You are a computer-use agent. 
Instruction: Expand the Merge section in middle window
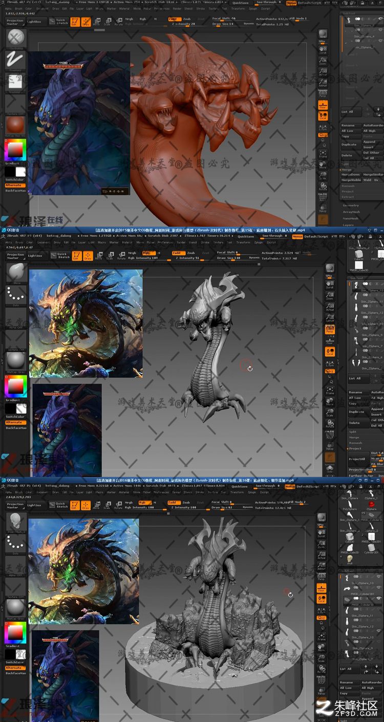pos(354,437)
